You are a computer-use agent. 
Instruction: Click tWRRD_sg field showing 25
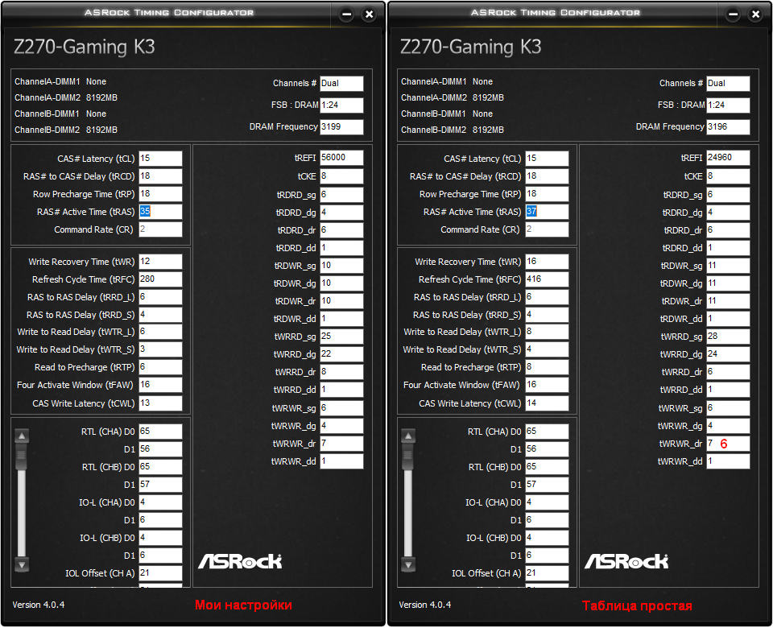341,337
